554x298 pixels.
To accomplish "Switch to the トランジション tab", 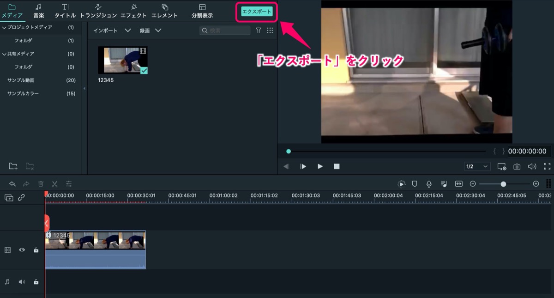I will (x=98, y=11).
